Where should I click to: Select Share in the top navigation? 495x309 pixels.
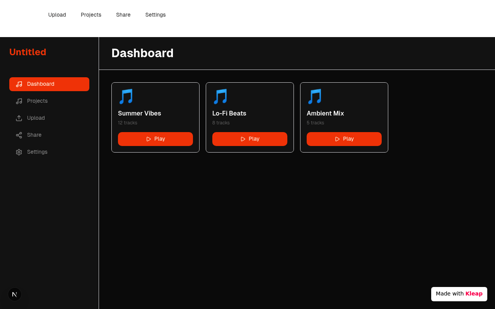tap(123, 15)
